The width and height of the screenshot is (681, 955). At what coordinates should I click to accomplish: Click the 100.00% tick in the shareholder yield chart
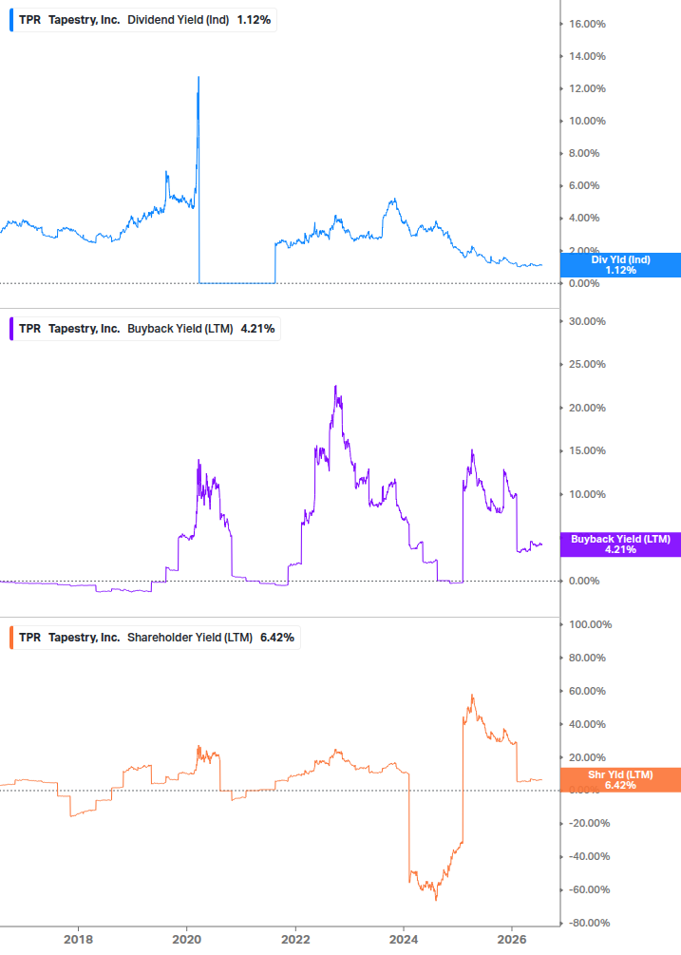(x=591, y=625)
